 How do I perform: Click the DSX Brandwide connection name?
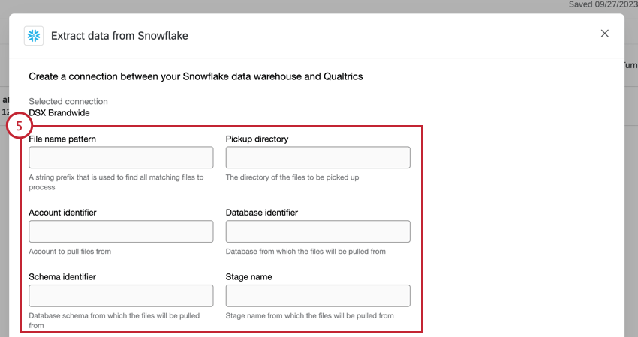coord(59,113)
